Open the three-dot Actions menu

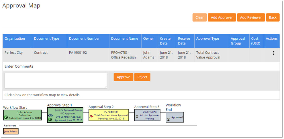(273, 53)
